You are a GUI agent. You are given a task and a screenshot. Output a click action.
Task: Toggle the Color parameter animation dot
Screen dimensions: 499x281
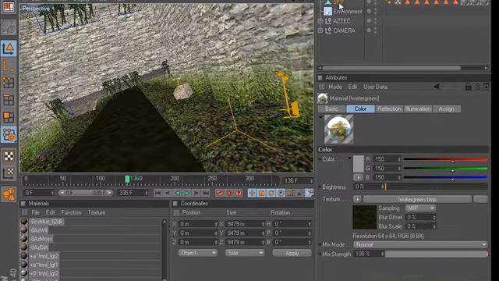point(320,159)
